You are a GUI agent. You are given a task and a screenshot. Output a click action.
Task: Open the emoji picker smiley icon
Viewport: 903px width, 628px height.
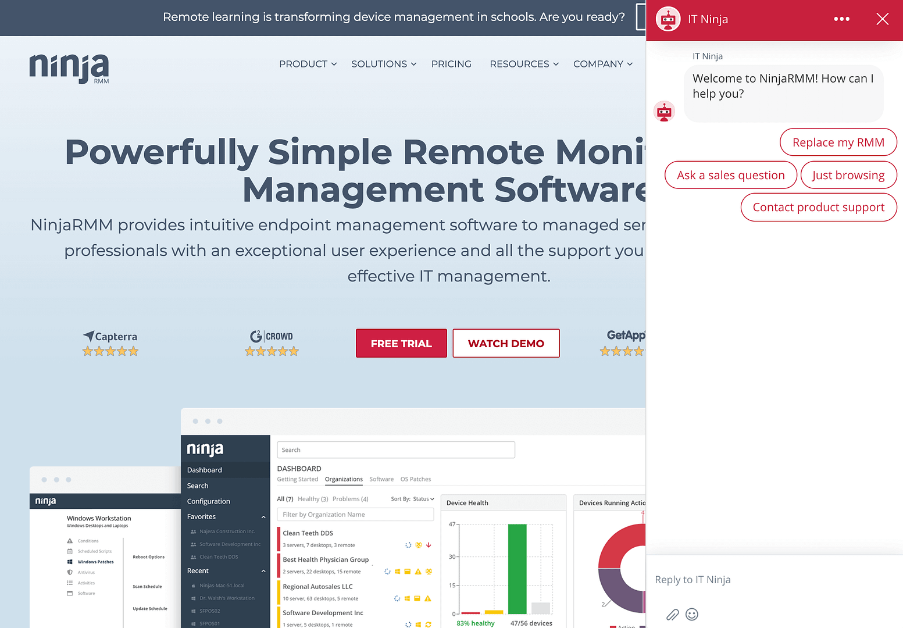tap(692, 614)
